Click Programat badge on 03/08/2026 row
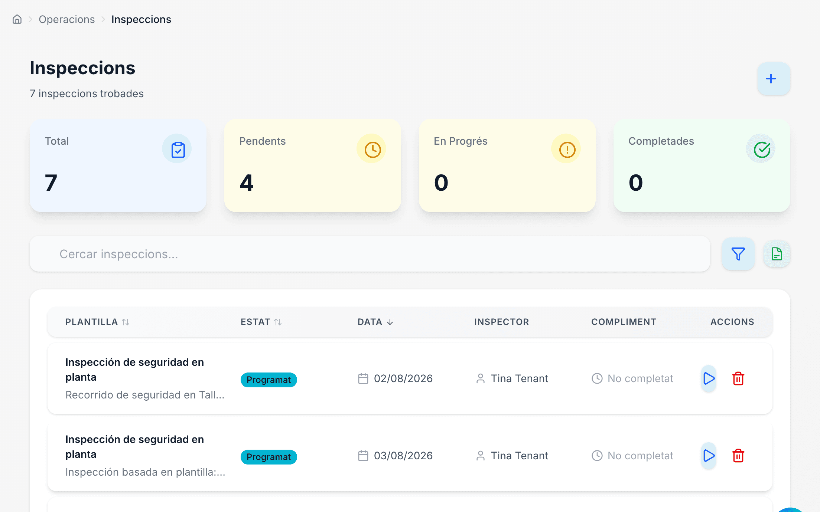 [269, 457]
